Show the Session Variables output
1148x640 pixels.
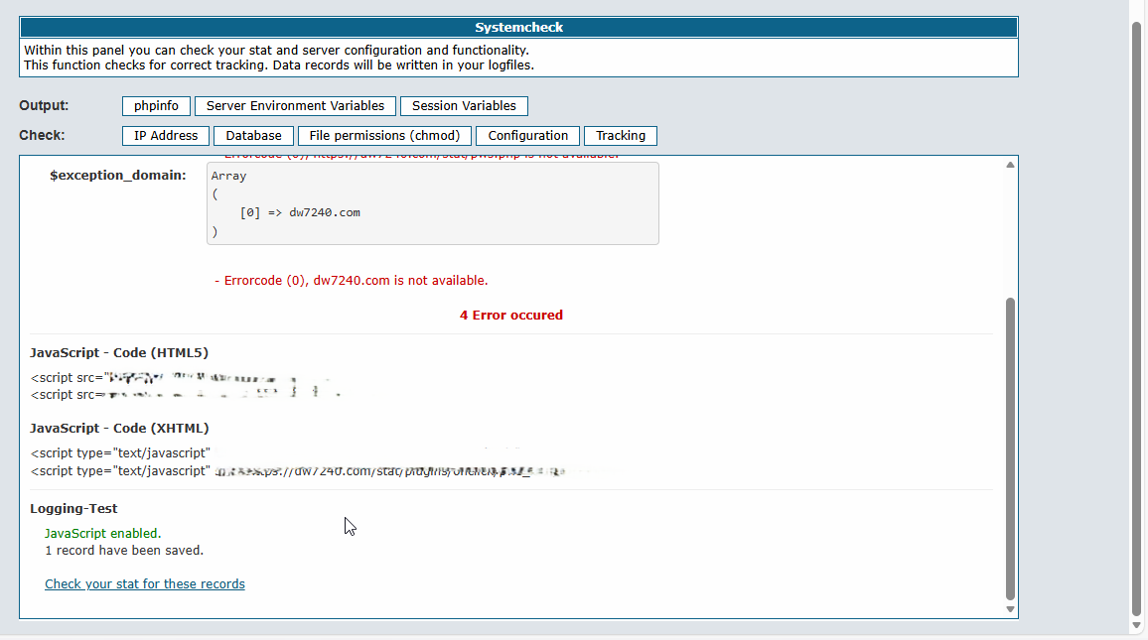464,106
